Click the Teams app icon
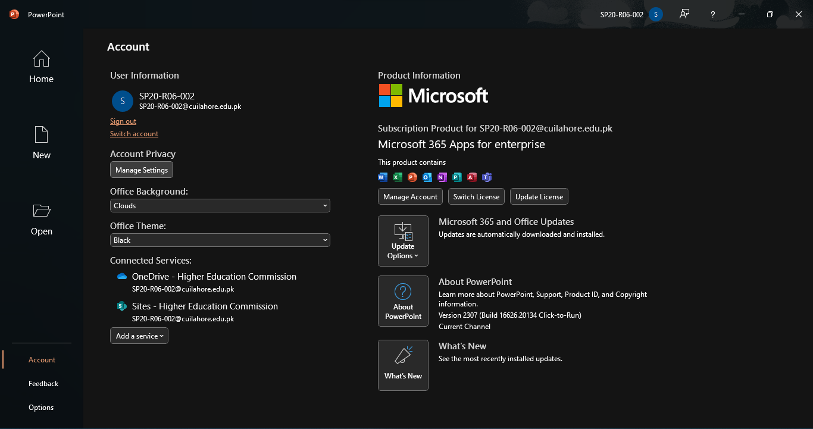The width and height of the screenshot is (813, 429). tap(487, 177)
